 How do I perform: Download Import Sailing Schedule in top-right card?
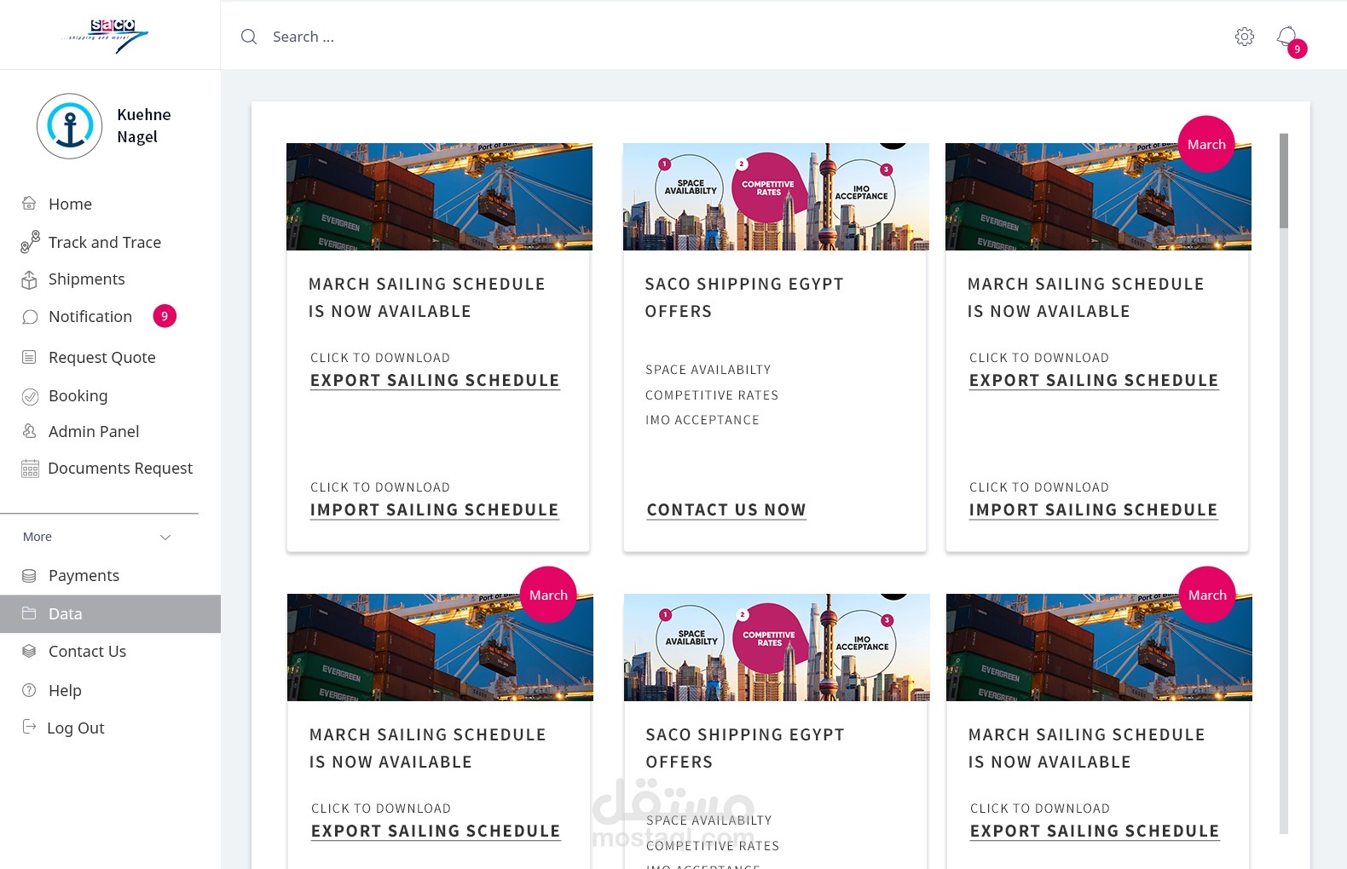coord(1094,509)
